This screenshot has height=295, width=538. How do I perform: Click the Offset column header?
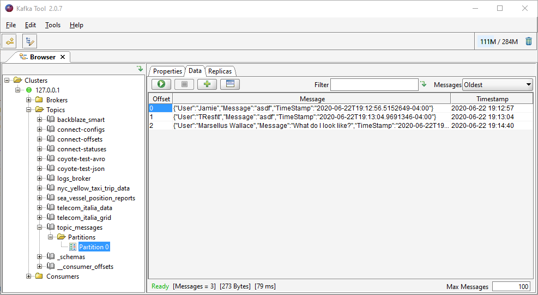[x=161, y=99]
